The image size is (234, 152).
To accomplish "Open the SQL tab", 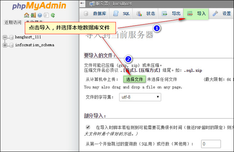I will (121, 14).
